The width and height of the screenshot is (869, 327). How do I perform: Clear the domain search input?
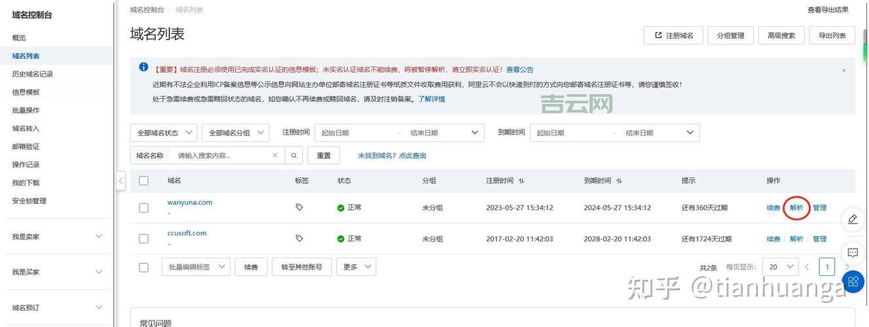point(275,156)
